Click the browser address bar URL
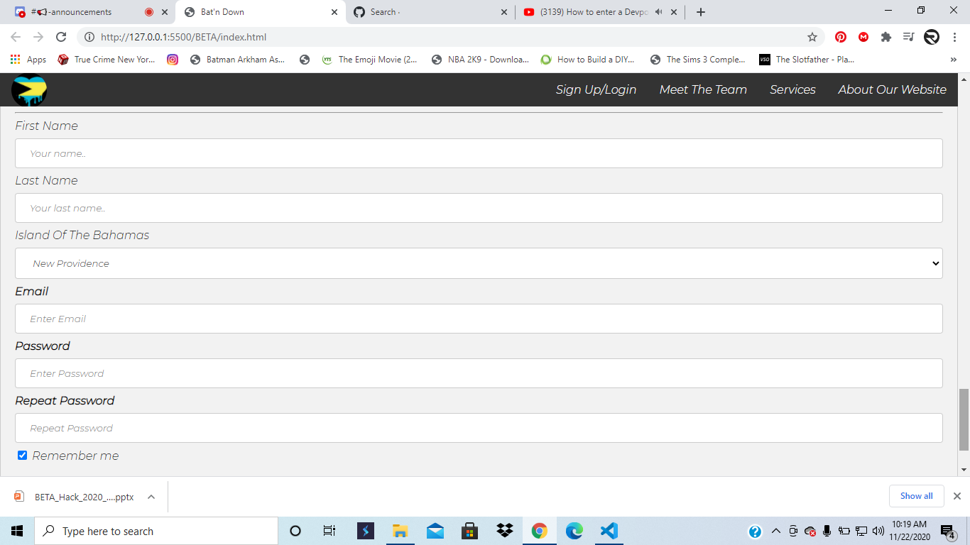970x545 pixels. pos(183,37)
